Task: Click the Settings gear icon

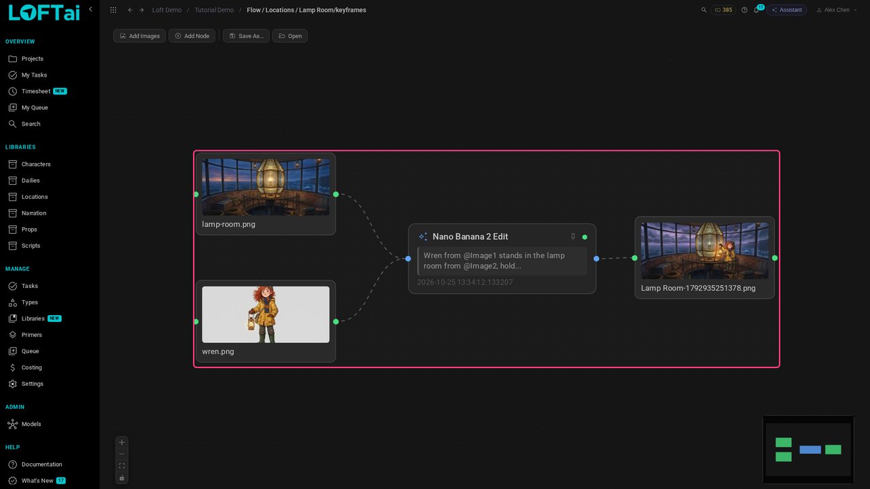Action: (12, 384)
